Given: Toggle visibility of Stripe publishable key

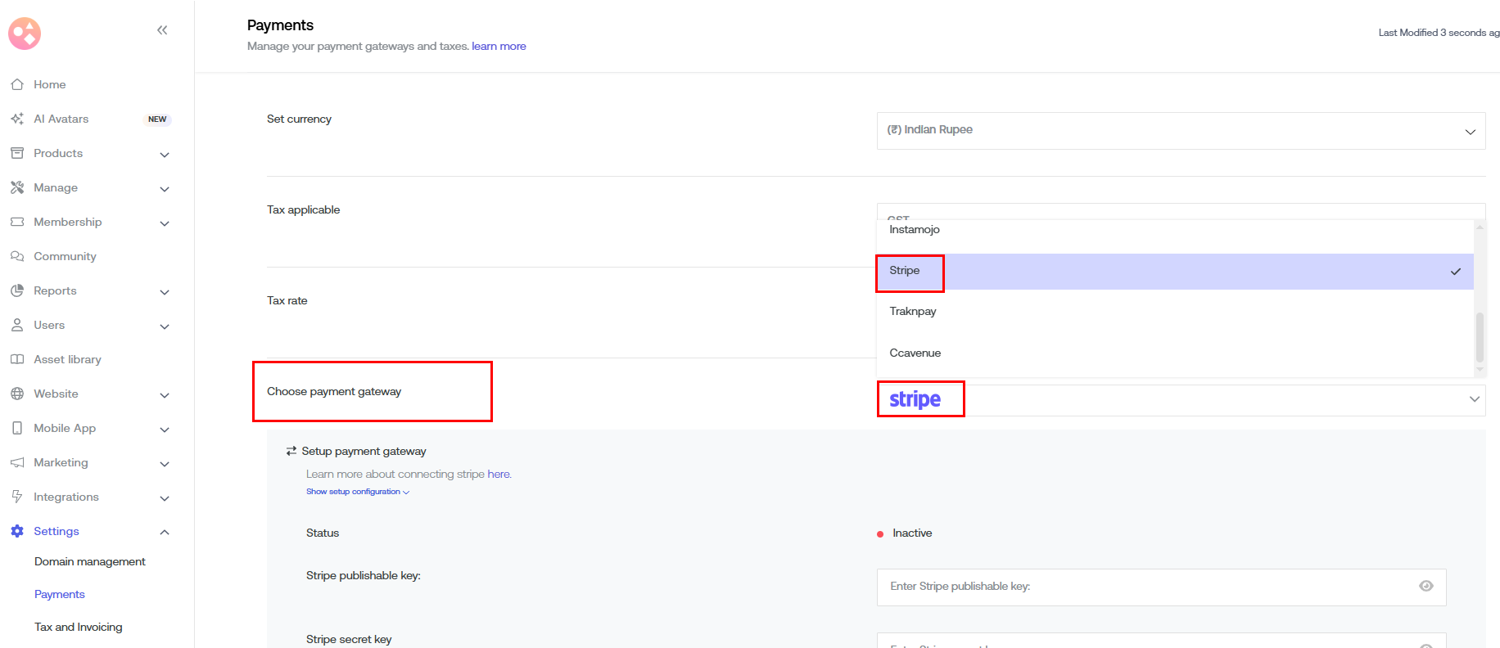Looking at the screenshot, I should click(x=1425, y=586).
